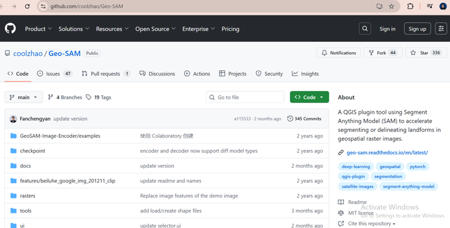Select the Code tab
This screenshot has width=450, height=228.
point(18,74)
